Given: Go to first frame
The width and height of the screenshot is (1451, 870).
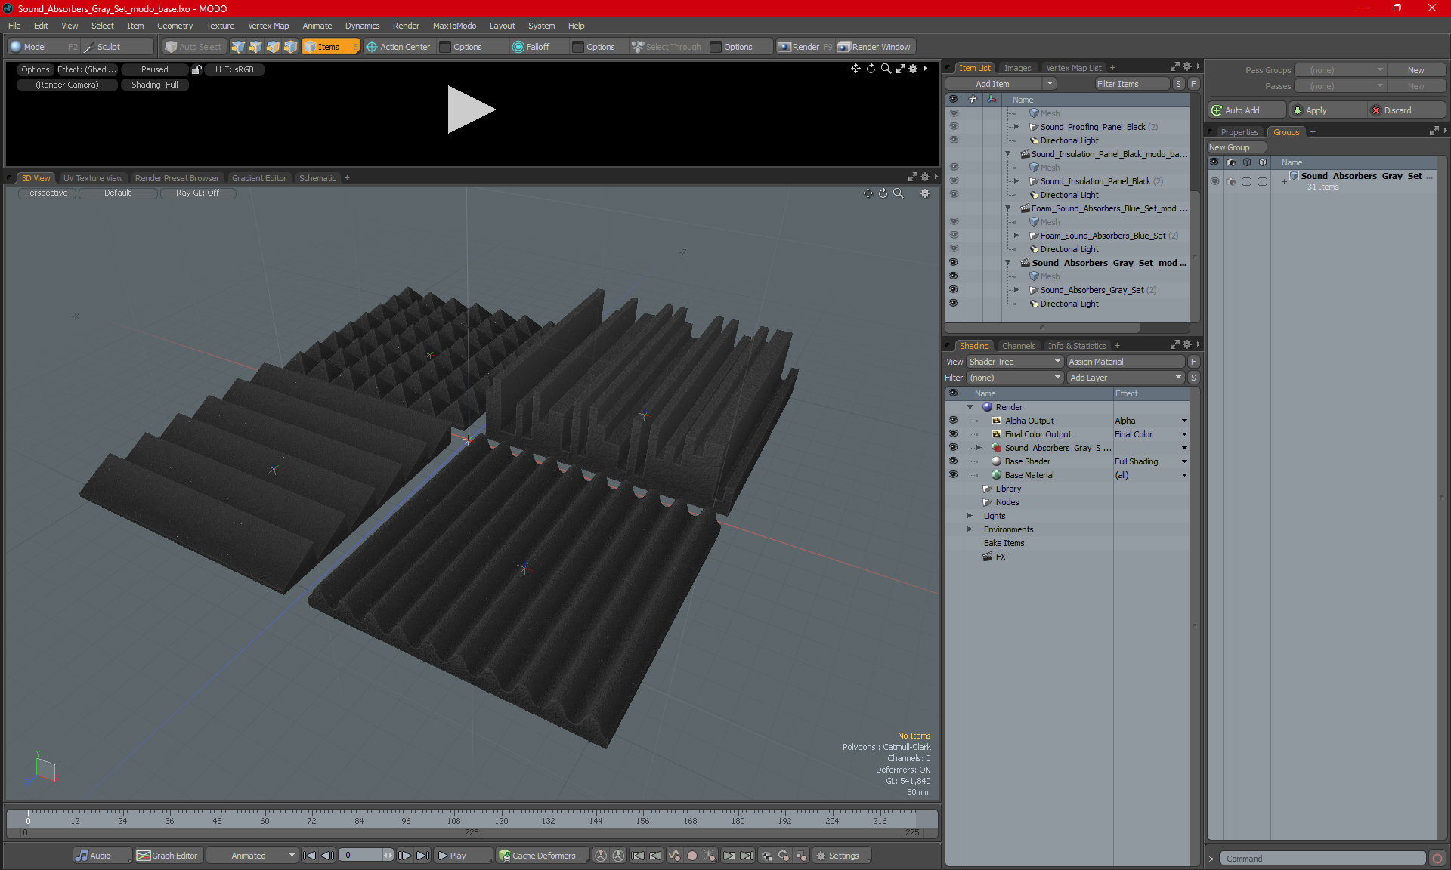Looking at the screenshot, I should pyautogui.click(x=309, y=856).
